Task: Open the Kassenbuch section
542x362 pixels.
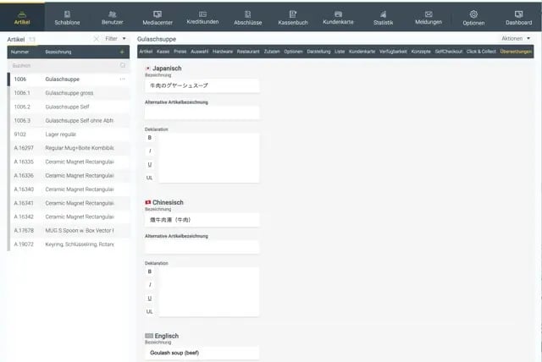Action: point(291,17)
